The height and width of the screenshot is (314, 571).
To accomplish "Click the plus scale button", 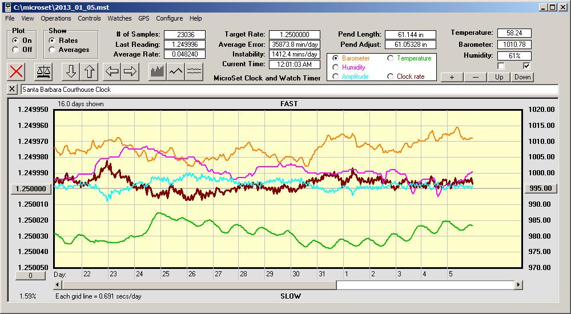I will tap(452, 77).
